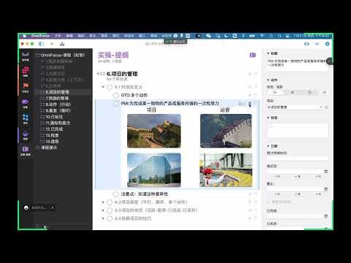Click the toolbar icon left of the Inspector button
This screenshot has width=351, height=263.
coord(317,44)
